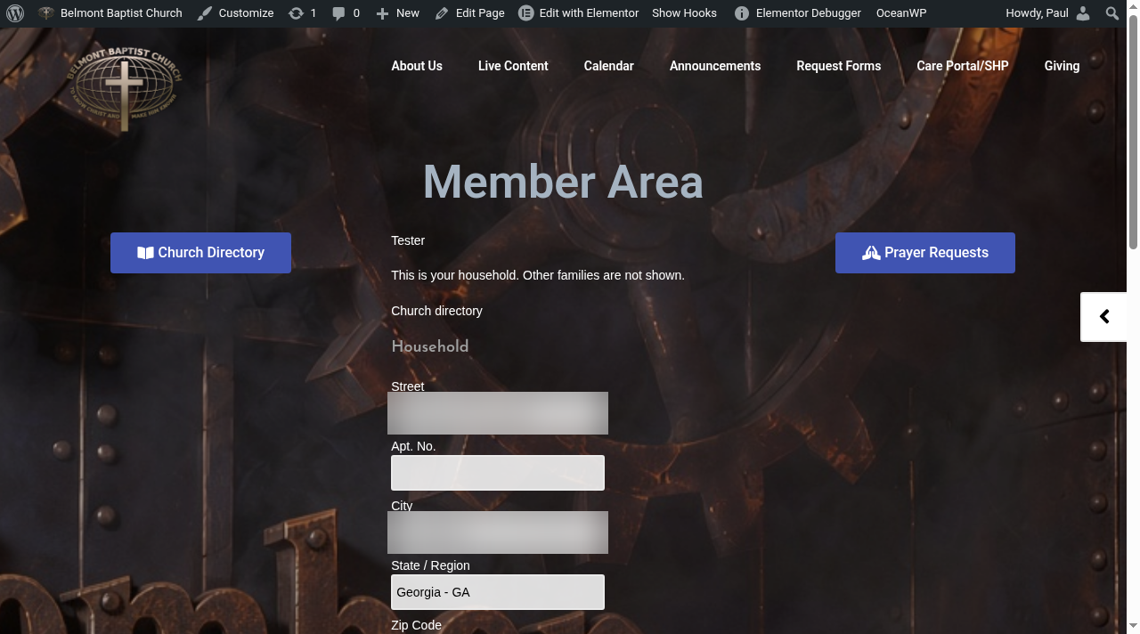The height and width of the screenshot is (634, 1140).
Task: Open OceanWP admin bar menu
Action: (x=901, y=13)
